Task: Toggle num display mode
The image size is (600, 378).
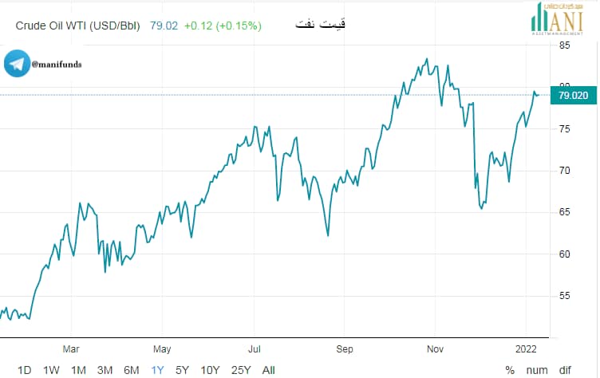Action: tap(537, 370)
